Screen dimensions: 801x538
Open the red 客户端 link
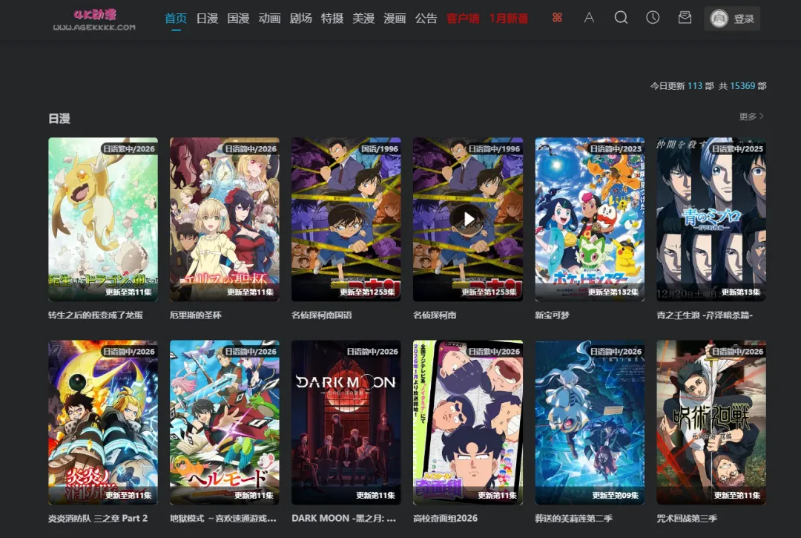click(x=463, y=19)
